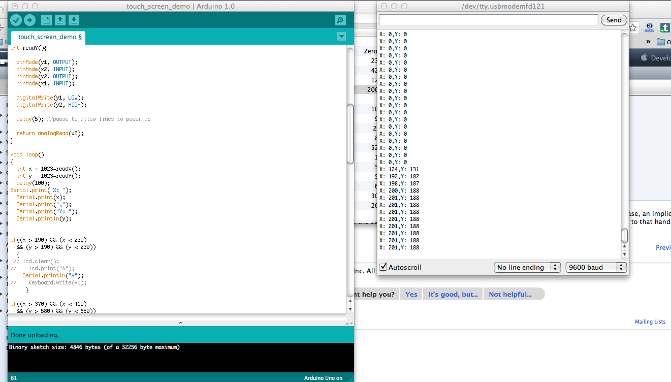The image size is (671, 382).
Task: Click the translate icon in browser toolbar
Action: click(x=649, y=28)
